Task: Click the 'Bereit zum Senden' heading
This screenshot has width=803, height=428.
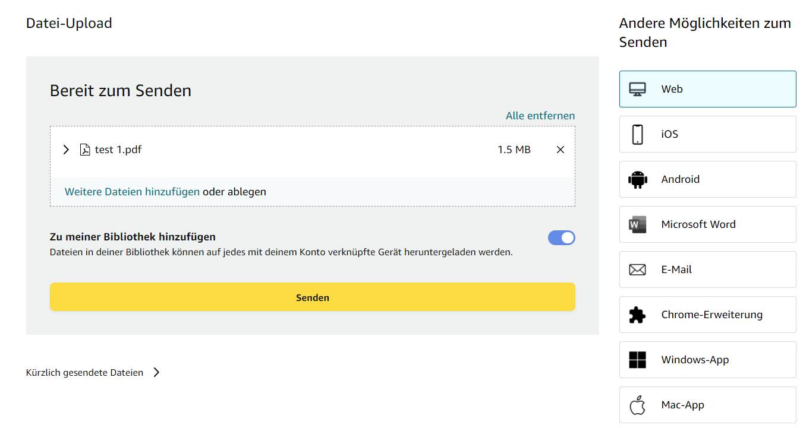Action: click(121, 91)
